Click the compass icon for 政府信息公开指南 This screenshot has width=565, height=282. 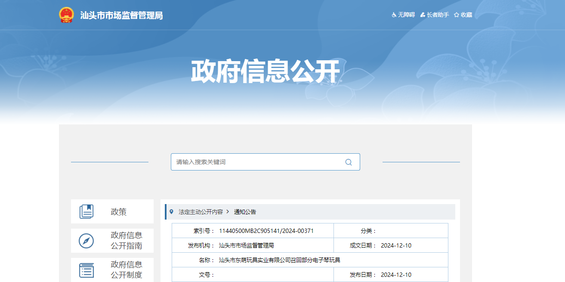click(86, 241)
